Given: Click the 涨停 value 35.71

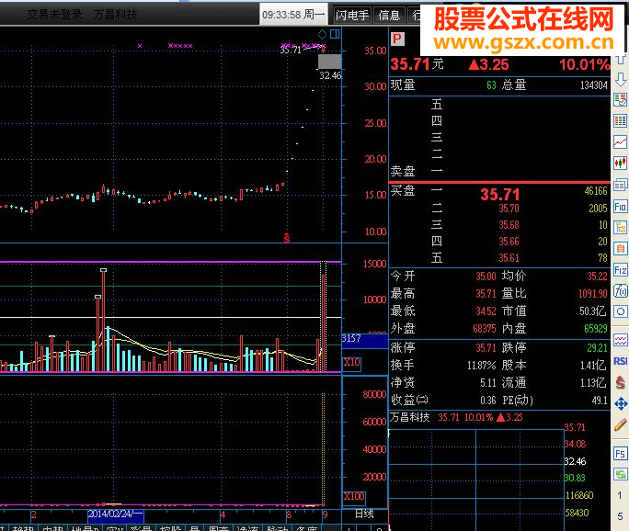Looking at the screenshot, I should tap(486, 348).
